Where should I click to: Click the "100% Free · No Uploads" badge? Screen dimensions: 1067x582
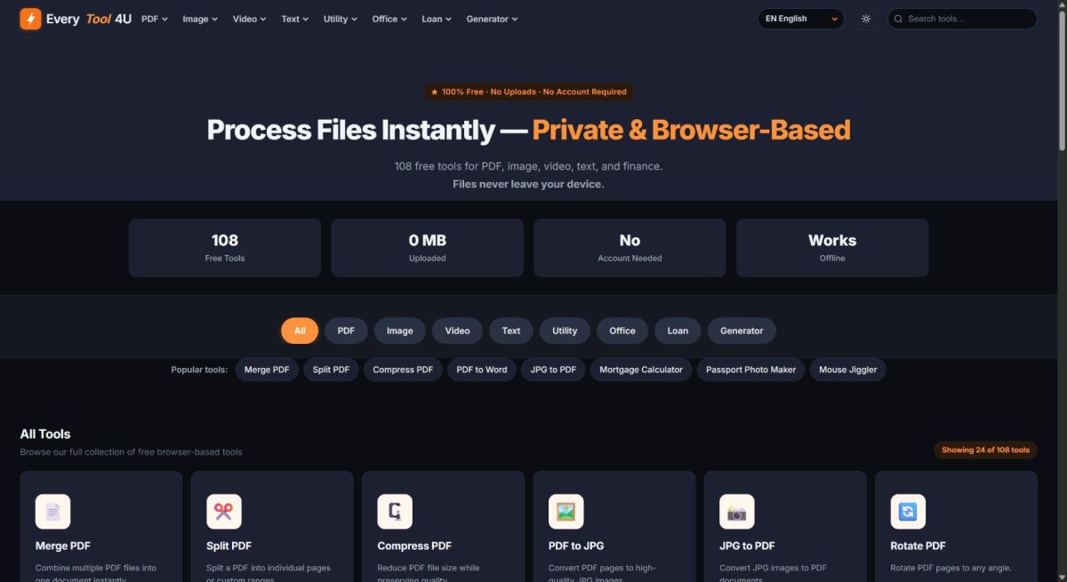528,92
